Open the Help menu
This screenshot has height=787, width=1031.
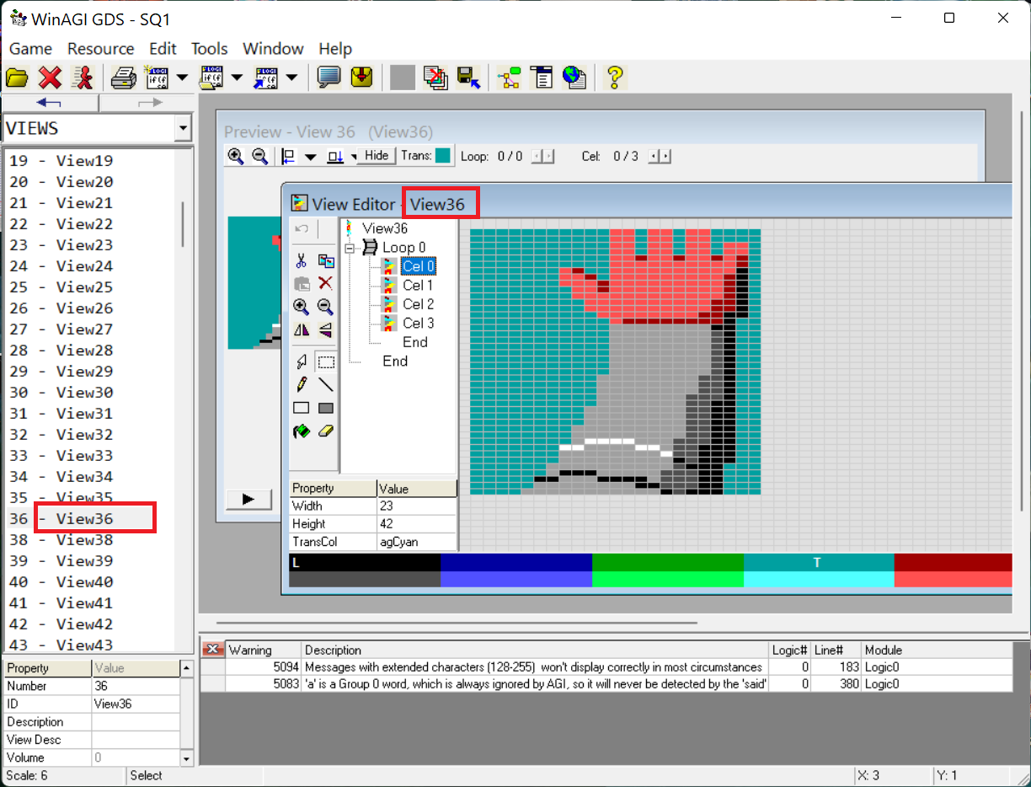coord(335,49)
